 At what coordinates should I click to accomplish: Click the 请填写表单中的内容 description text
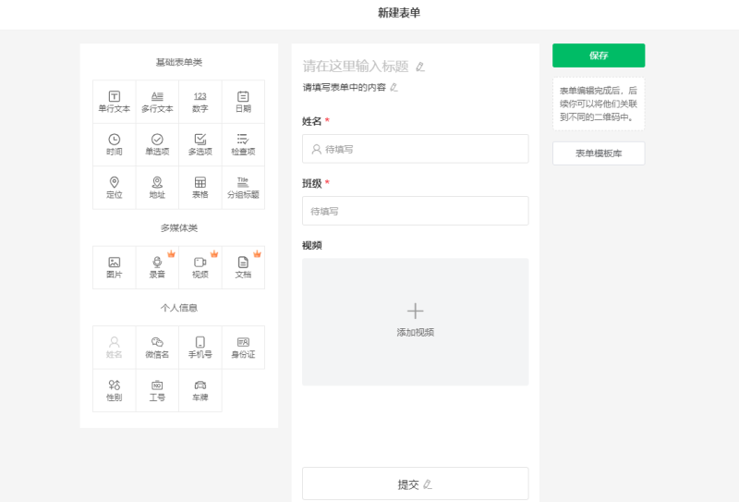344,87
